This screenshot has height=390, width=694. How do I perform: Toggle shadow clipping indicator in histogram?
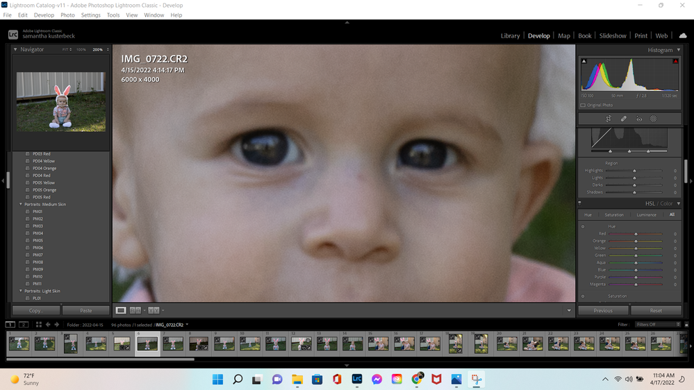pyautogui.click(x=584, y=61)
